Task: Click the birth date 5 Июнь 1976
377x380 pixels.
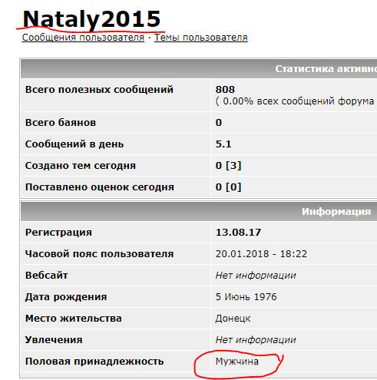Action: point(246,297)
